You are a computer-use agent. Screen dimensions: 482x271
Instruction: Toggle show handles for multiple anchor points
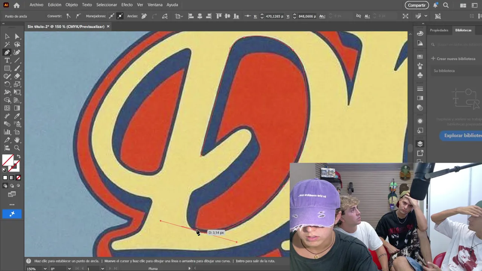pyautogui.click(x=111, y=16)
